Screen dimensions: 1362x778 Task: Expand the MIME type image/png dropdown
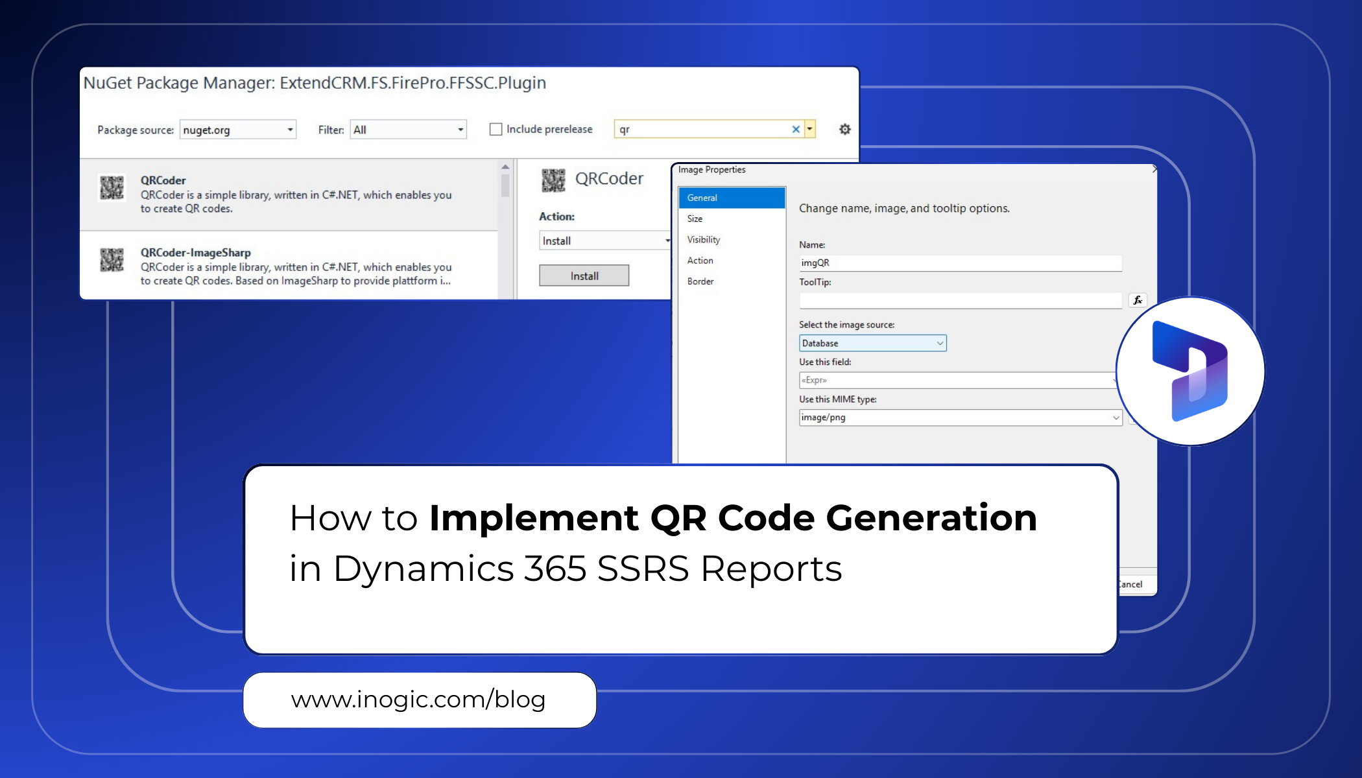pos(1116,418)
